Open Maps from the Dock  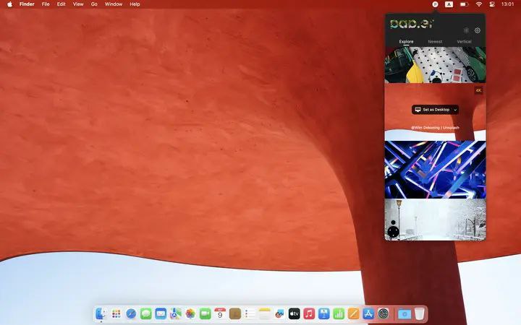coord(175,313)
